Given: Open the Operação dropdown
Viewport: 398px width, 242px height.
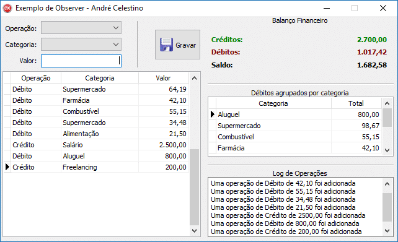Looking at the screenshot, I should pos(81,28).
